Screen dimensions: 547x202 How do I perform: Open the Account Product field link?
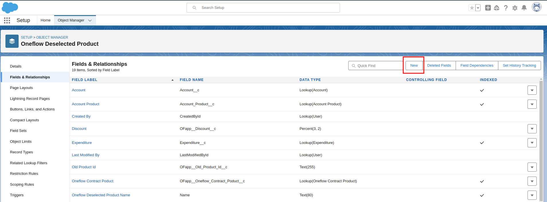85,104
